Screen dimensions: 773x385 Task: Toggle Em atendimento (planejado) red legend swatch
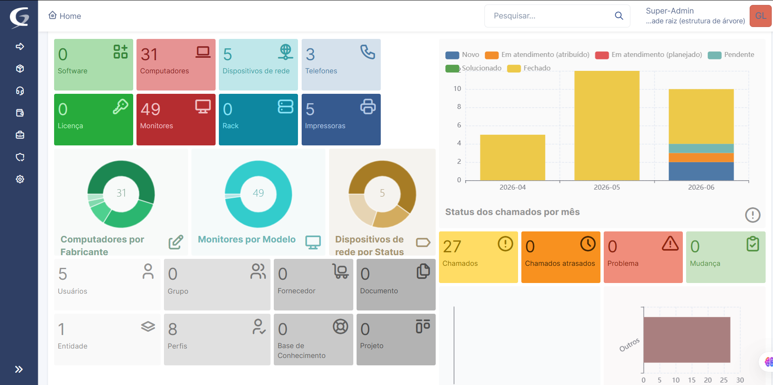602,55
